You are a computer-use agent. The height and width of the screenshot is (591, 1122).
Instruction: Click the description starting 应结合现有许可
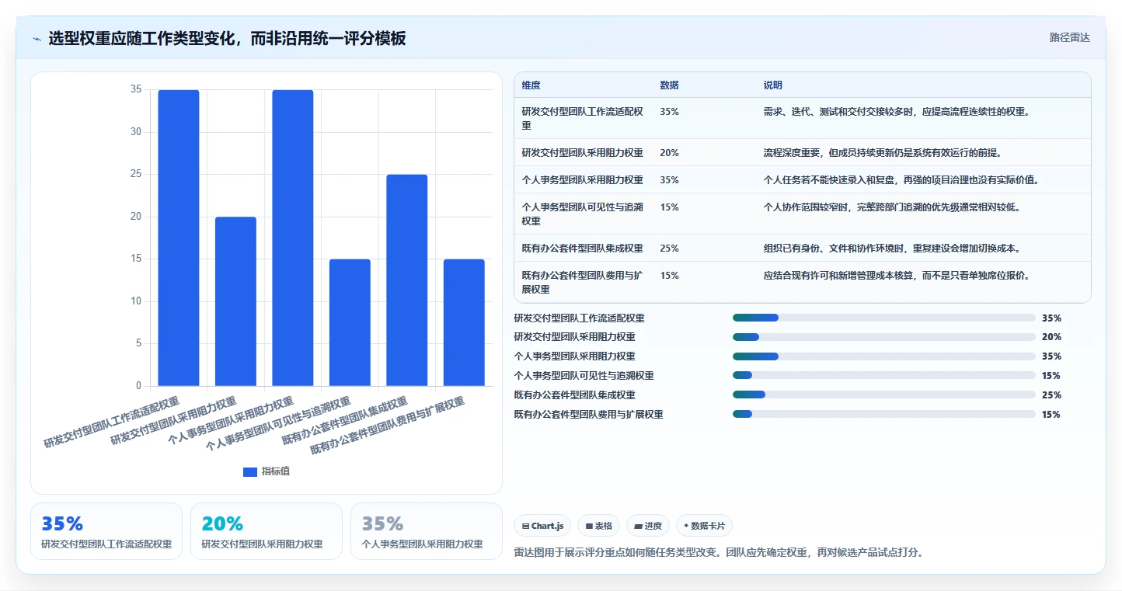click(x=897, y=275)
